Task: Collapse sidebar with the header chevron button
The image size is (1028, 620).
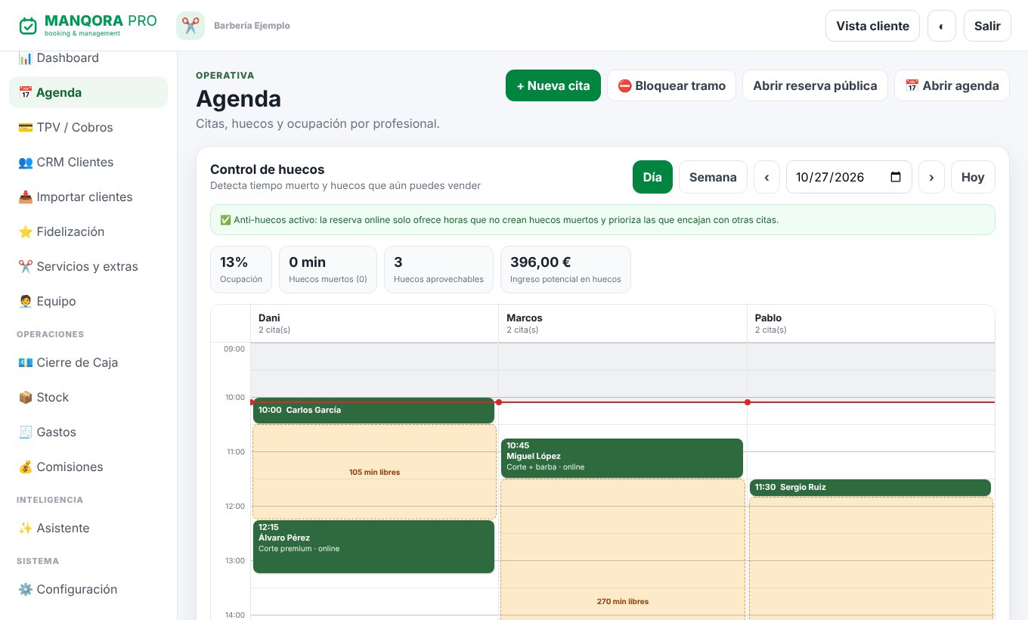Action: tap(942, 26)
